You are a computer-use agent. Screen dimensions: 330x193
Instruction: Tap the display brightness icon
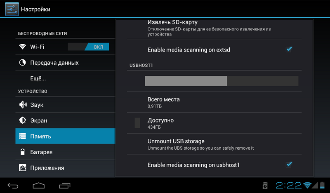pyautogui.click(x=23, y=120)
